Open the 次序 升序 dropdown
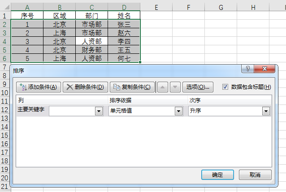 (266, 111)
